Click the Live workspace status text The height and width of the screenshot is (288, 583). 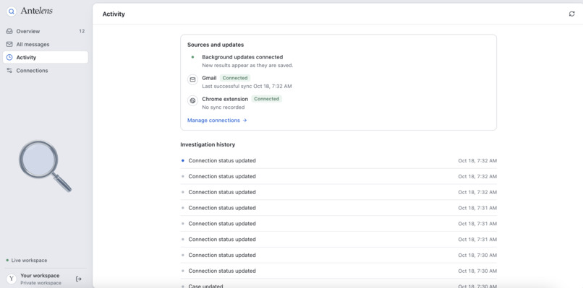[30, 261]
